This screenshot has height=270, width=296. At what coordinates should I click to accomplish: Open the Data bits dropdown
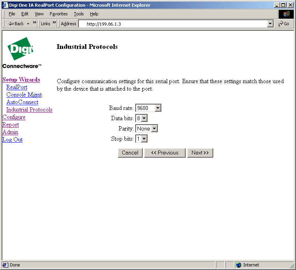[144, 118]
